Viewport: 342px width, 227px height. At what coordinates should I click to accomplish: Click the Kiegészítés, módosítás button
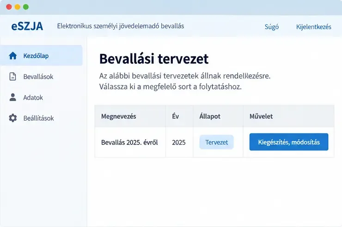click(289, 142)
